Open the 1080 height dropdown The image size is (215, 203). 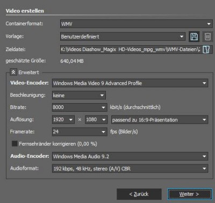(96, 120)
